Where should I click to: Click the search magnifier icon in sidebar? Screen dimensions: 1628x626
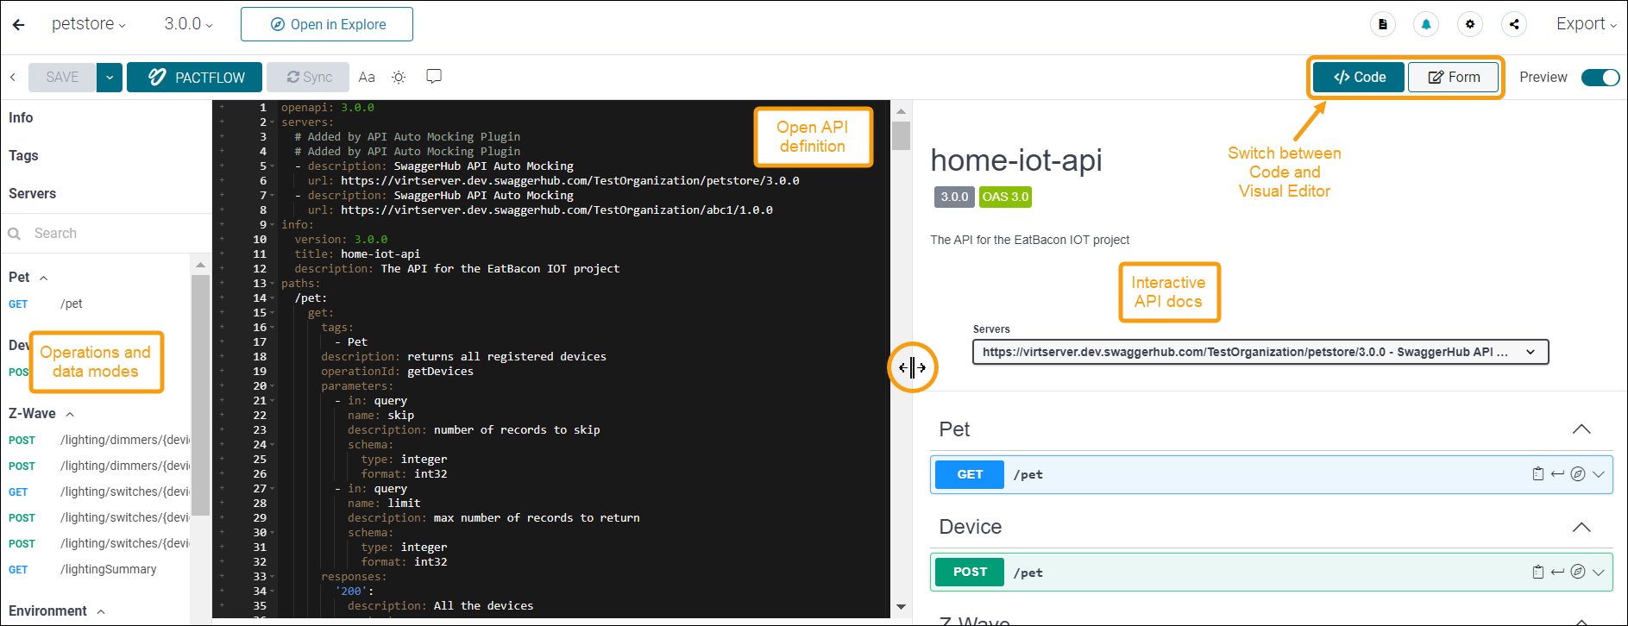point(15,234)
